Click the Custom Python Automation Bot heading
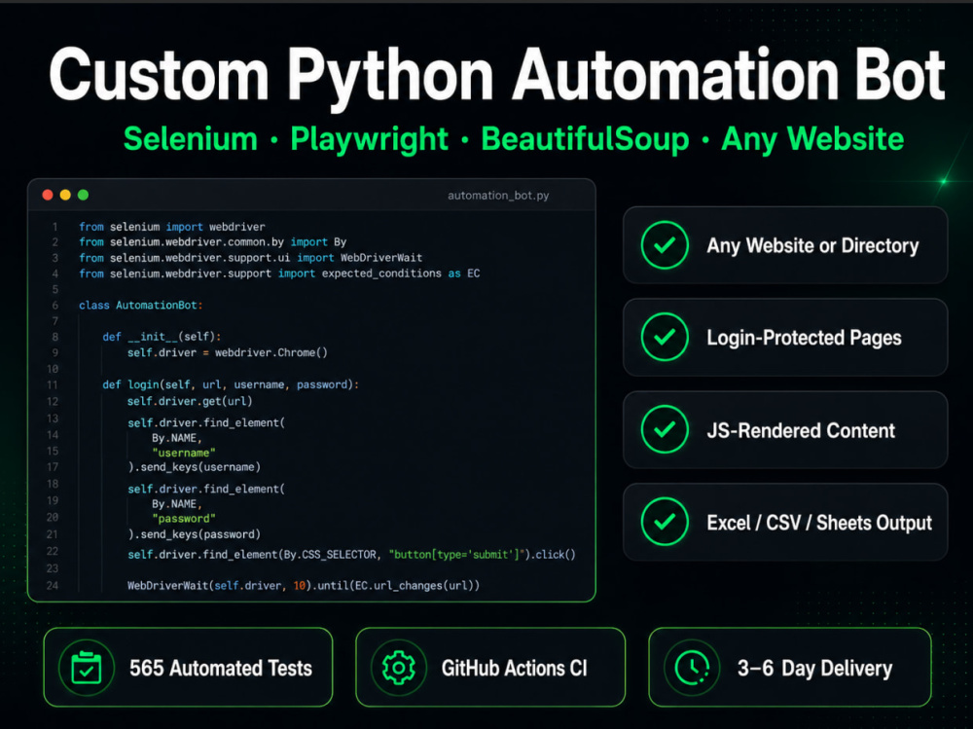The width and height of the screenshot is (973, 729). point(497,76)
